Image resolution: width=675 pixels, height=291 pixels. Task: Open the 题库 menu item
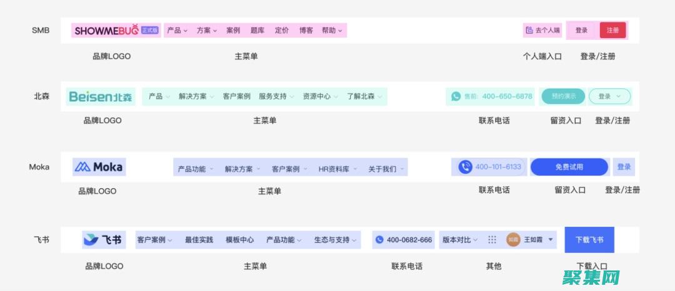[257, 30]
